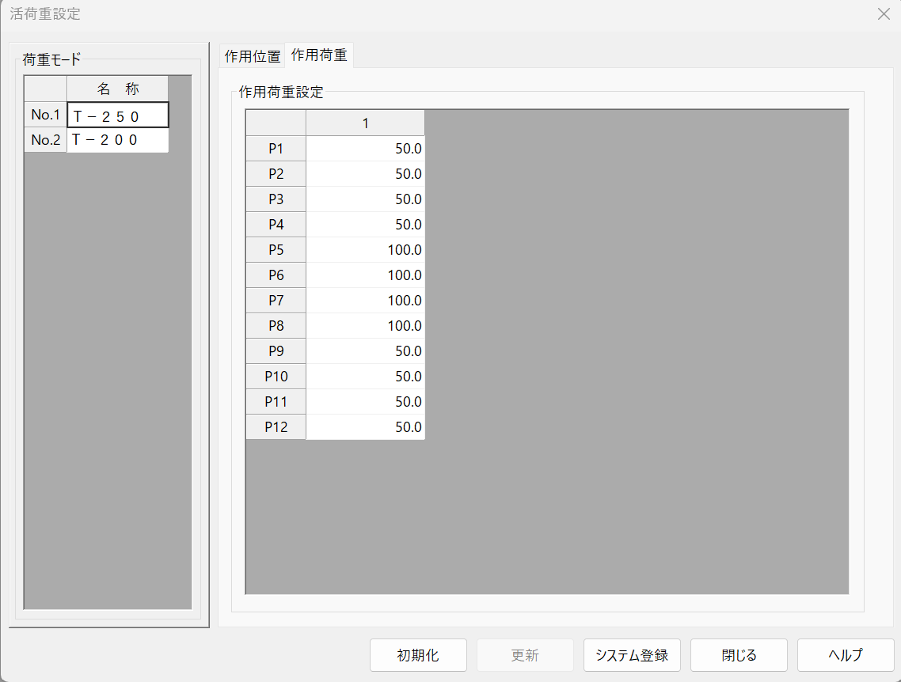Select the P10 row header

point(276,377)
